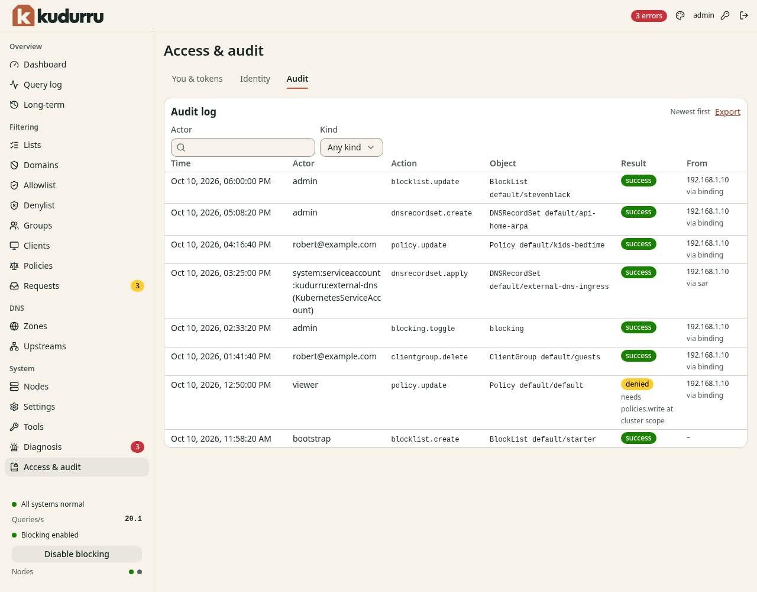Open the Allowlist page
This screenshot has height=592, width=757.
[x=77, y=185]
